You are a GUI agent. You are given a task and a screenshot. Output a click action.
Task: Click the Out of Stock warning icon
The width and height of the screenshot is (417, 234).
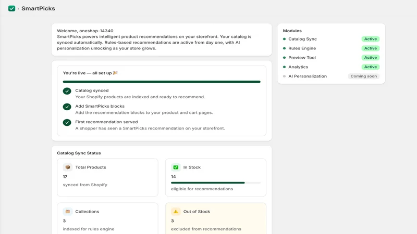[x=176, y=212]
